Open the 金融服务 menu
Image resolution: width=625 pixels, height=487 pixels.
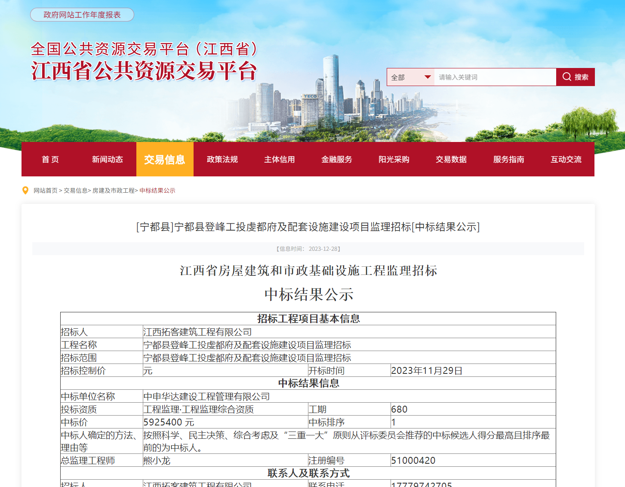[x=336, y=159]
